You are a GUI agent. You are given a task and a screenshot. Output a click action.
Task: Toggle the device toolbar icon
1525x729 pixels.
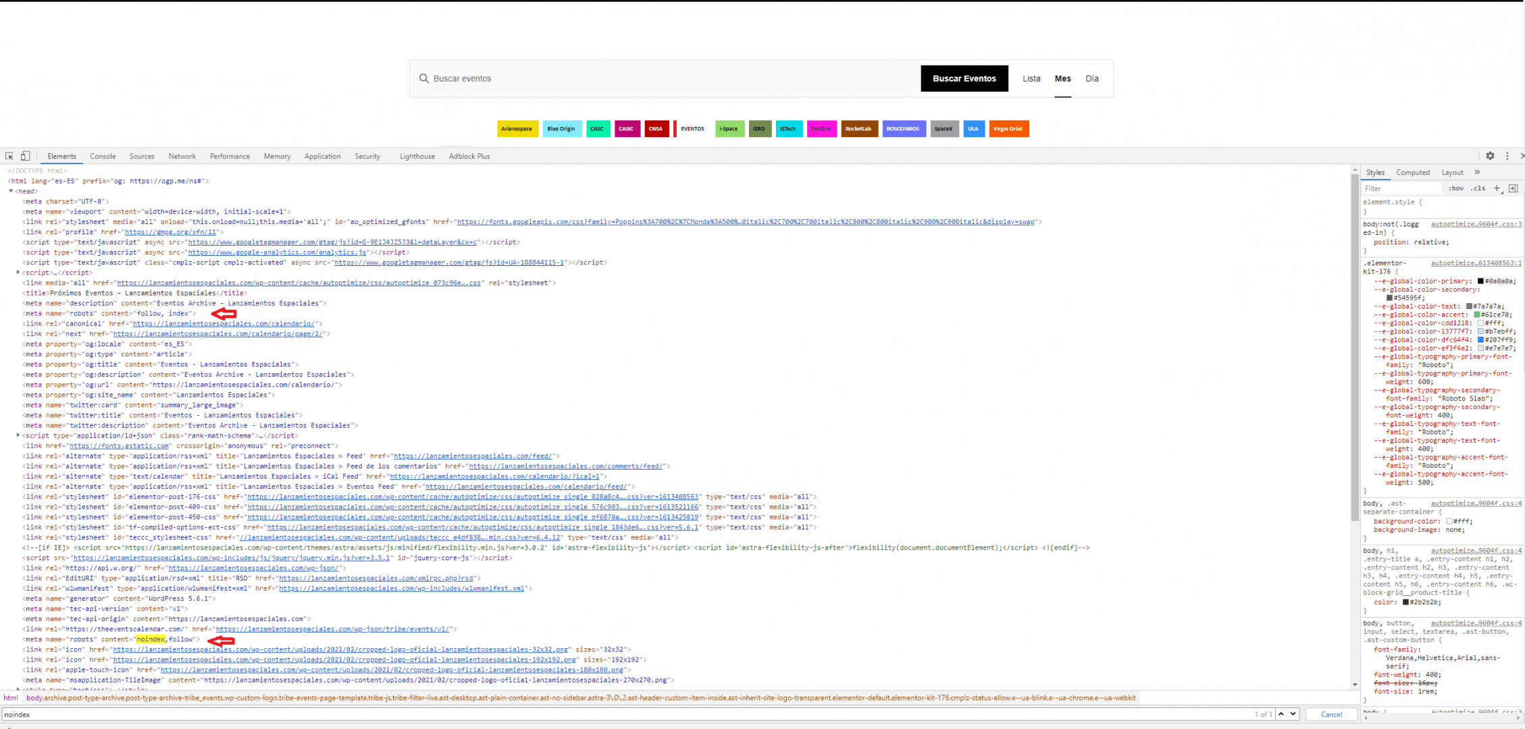click(x=25, y=156)
